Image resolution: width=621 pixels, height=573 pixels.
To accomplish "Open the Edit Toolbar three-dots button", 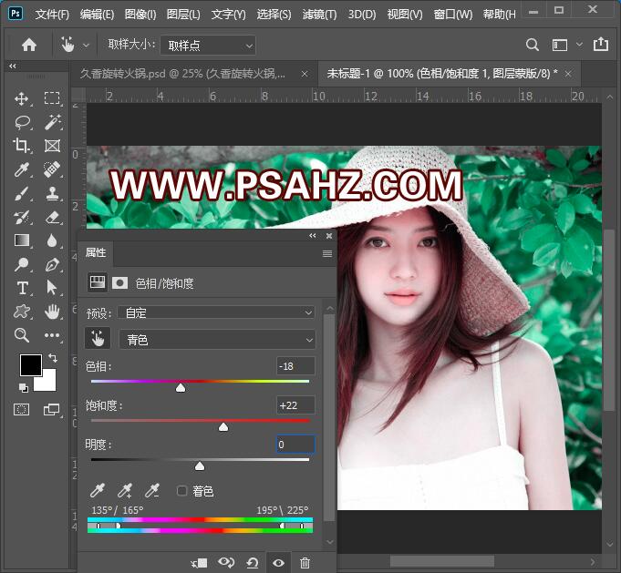I will (x=52, y=335).
